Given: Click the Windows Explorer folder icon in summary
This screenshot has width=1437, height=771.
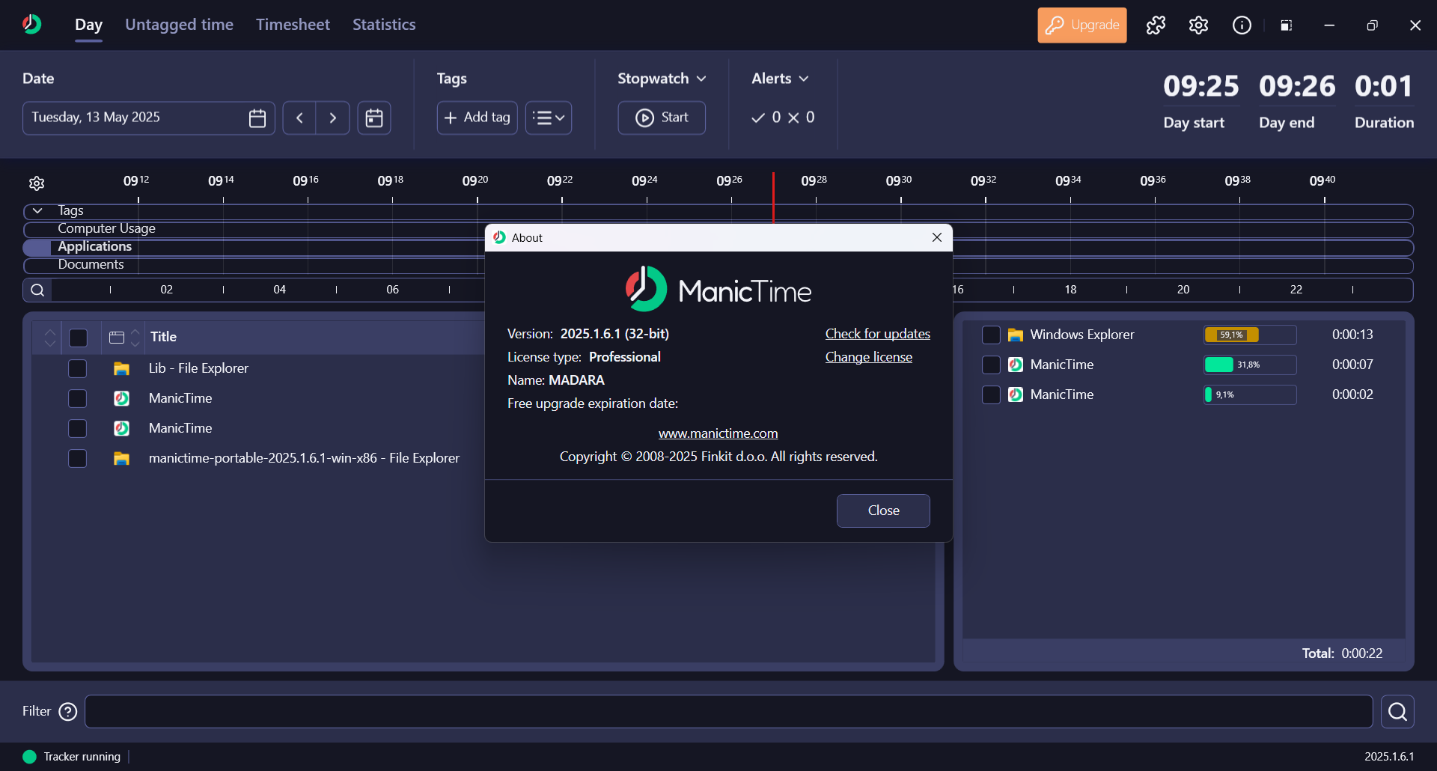Looking at the screenshot, I should (1016, 335).
